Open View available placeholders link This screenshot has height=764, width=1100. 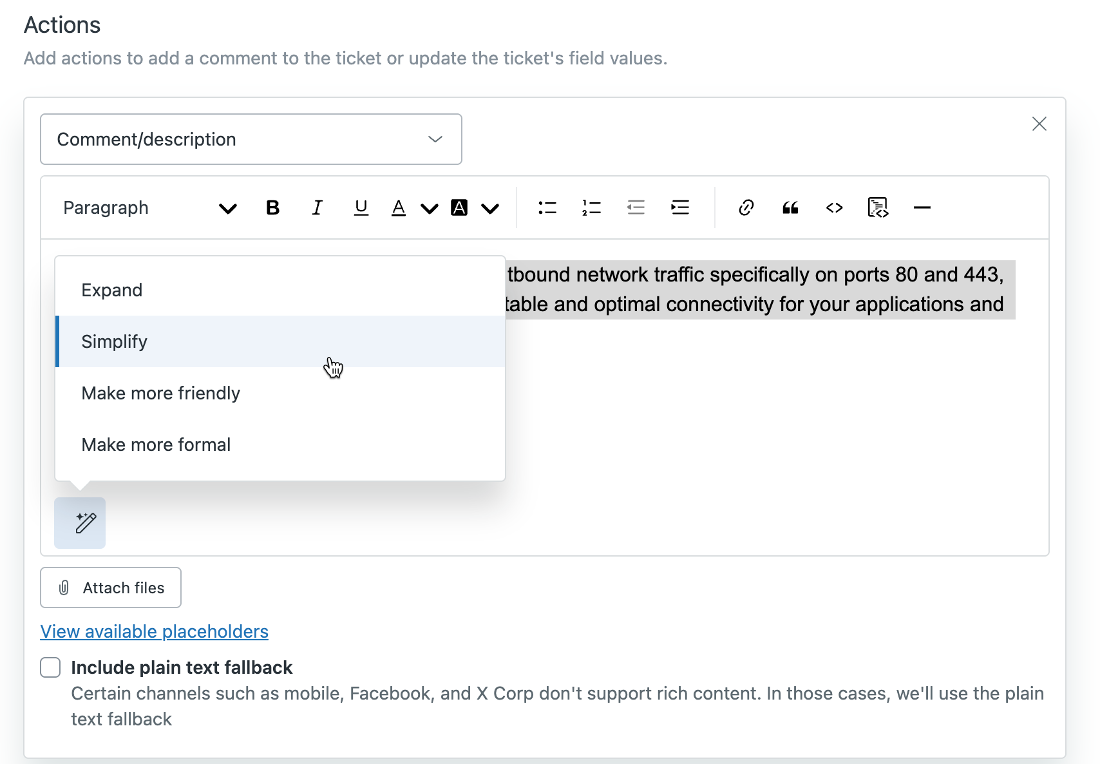click(154, 631)
